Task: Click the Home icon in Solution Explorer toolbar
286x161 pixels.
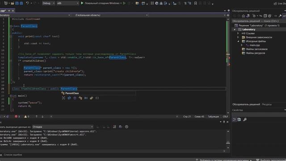Action: [x=243, y=16]
